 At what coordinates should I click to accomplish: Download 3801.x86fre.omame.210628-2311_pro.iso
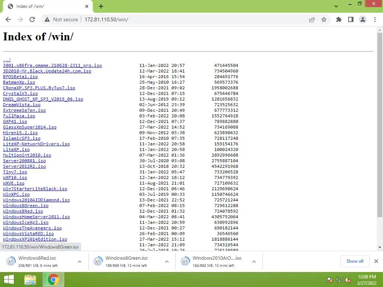(52, 65)
